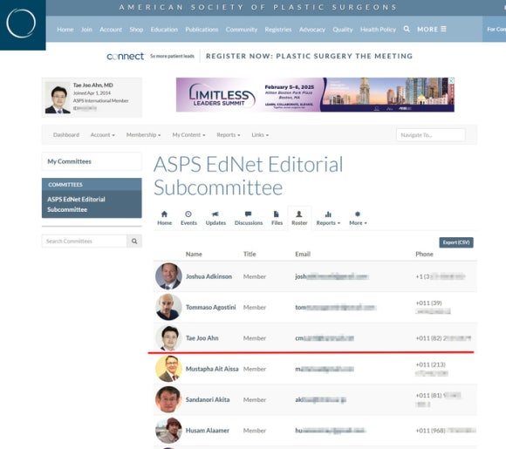Screen dimensions: 506x449
Task: Expand committee More gear dropdown
Action: tap(358, 218)
